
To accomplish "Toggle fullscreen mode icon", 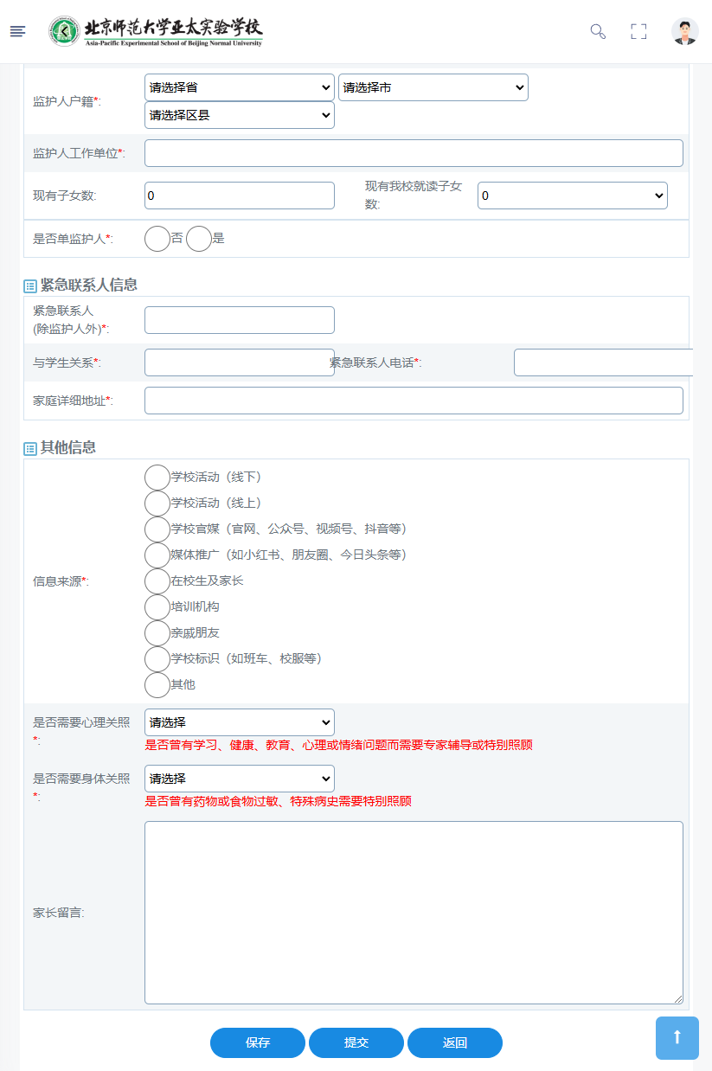I will (x=638, y=32).
